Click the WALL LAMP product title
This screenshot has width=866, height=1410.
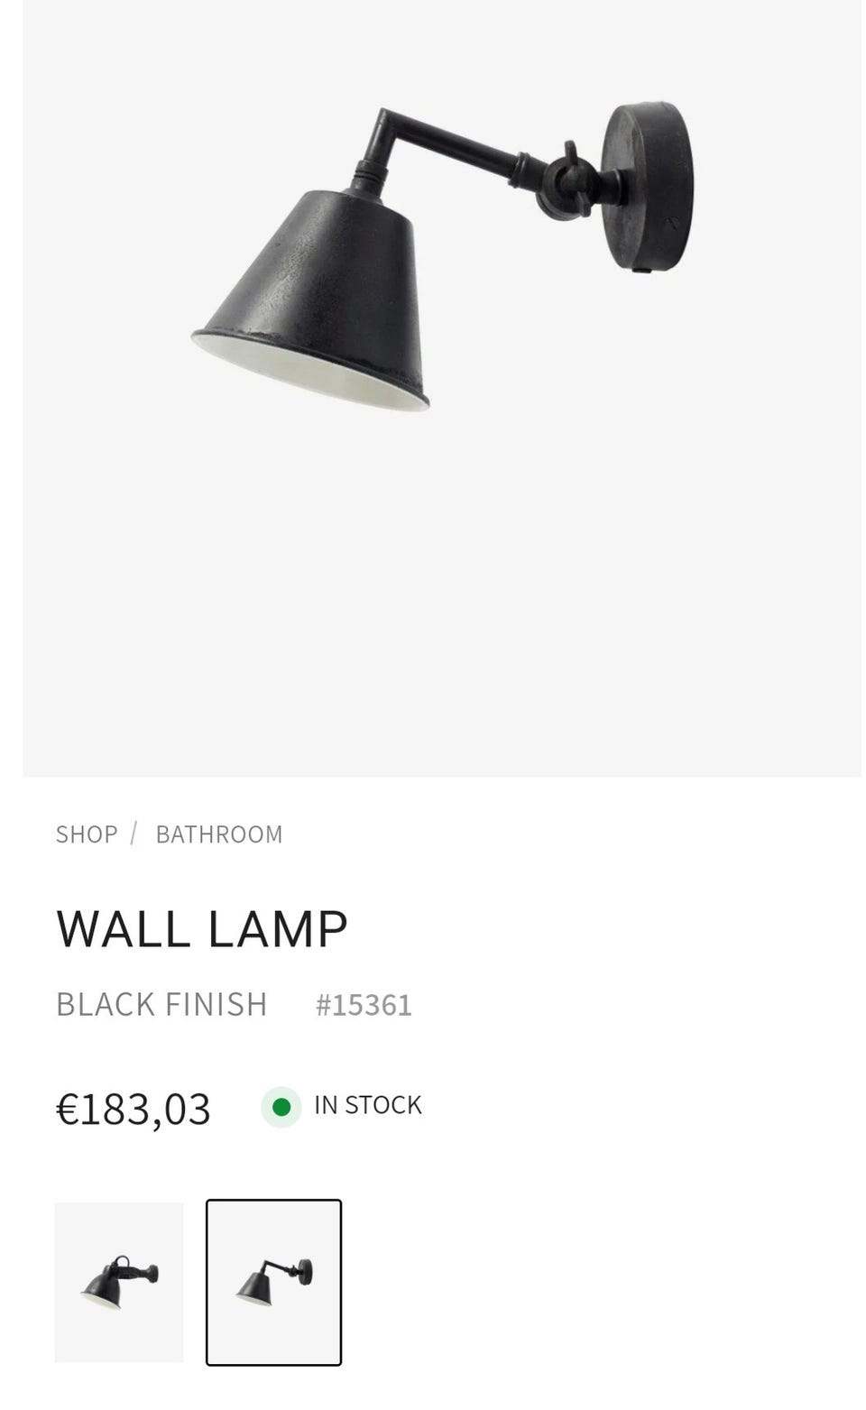[202, 928]
